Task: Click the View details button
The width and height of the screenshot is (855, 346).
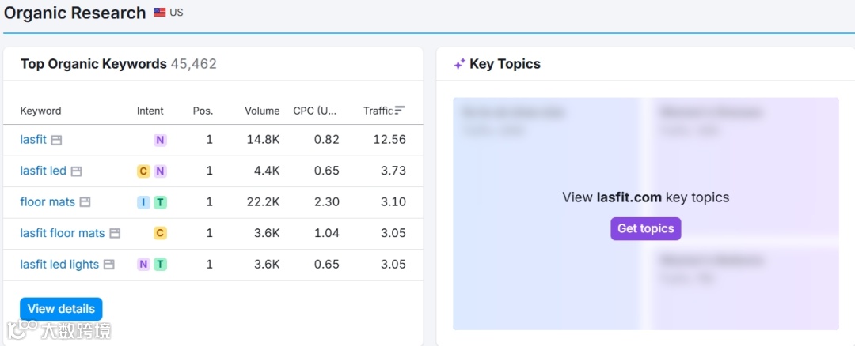Action: (x=61, y=309)
